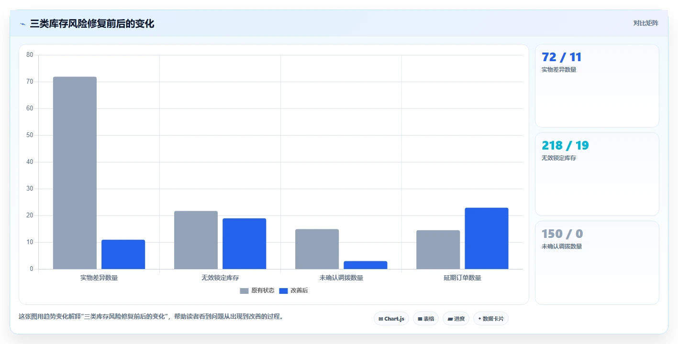Image resolution: width=678 pixels, height=344 pixels.
Task: Click the 实物差异数量 x-axis label
Action: (99, 278)
